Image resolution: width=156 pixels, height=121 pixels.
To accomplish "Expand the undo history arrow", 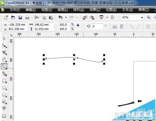I will 66,17.
